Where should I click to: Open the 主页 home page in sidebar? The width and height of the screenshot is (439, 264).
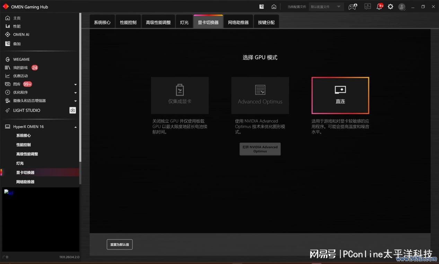pyautogui.click(x=17, y=18)
